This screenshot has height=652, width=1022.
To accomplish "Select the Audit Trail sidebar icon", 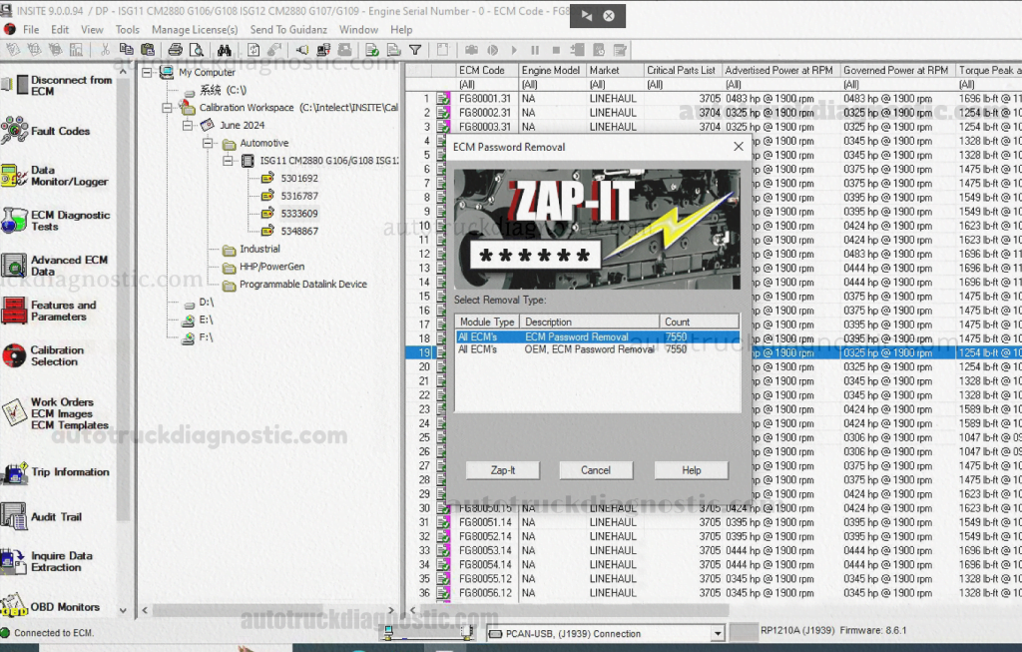I will click(x=15, y=516).
